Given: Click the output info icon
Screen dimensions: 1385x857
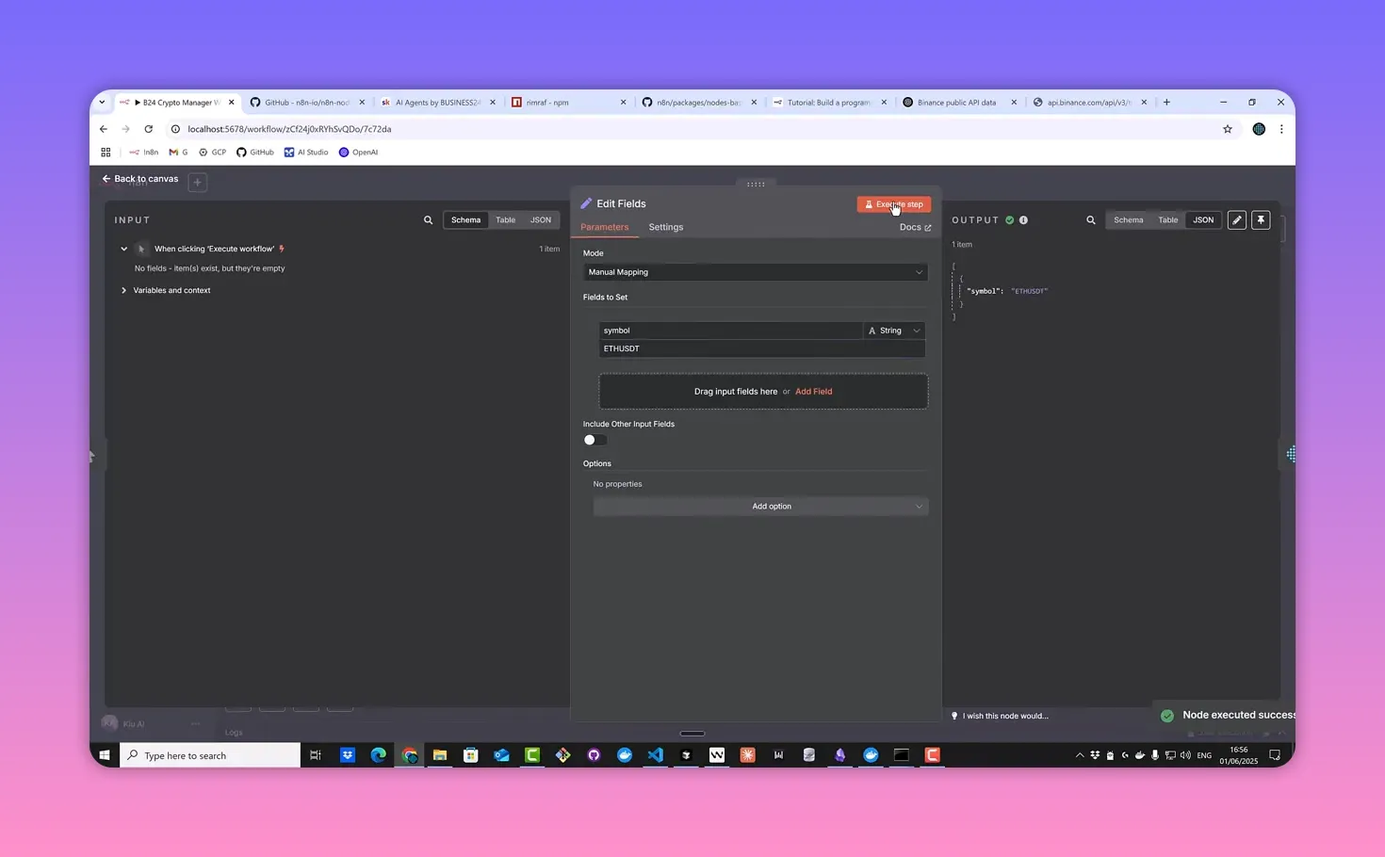Looking at the screenshot, I should click(x=1023, y=220).
